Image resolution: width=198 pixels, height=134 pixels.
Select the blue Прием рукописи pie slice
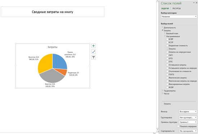59,62
